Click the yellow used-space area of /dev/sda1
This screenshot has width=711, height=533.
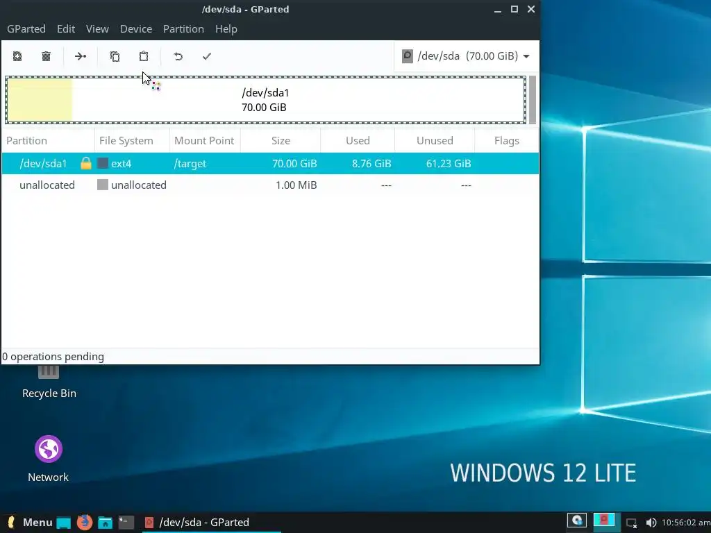40,100
